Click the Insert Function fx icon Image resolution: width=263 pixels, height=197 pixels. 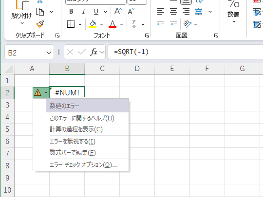coord(94,52)
